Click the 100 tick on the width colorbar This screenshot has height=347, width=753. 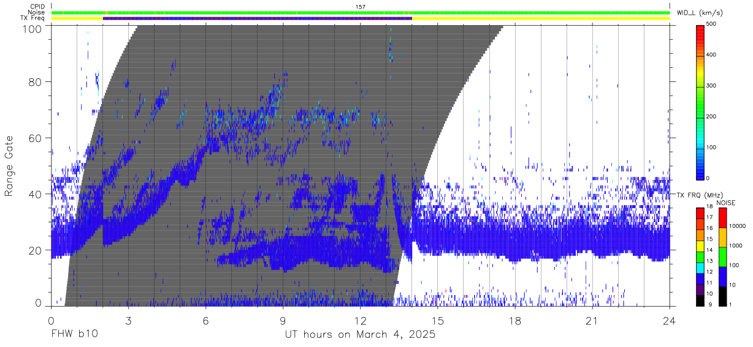click(x=712, y=147)
